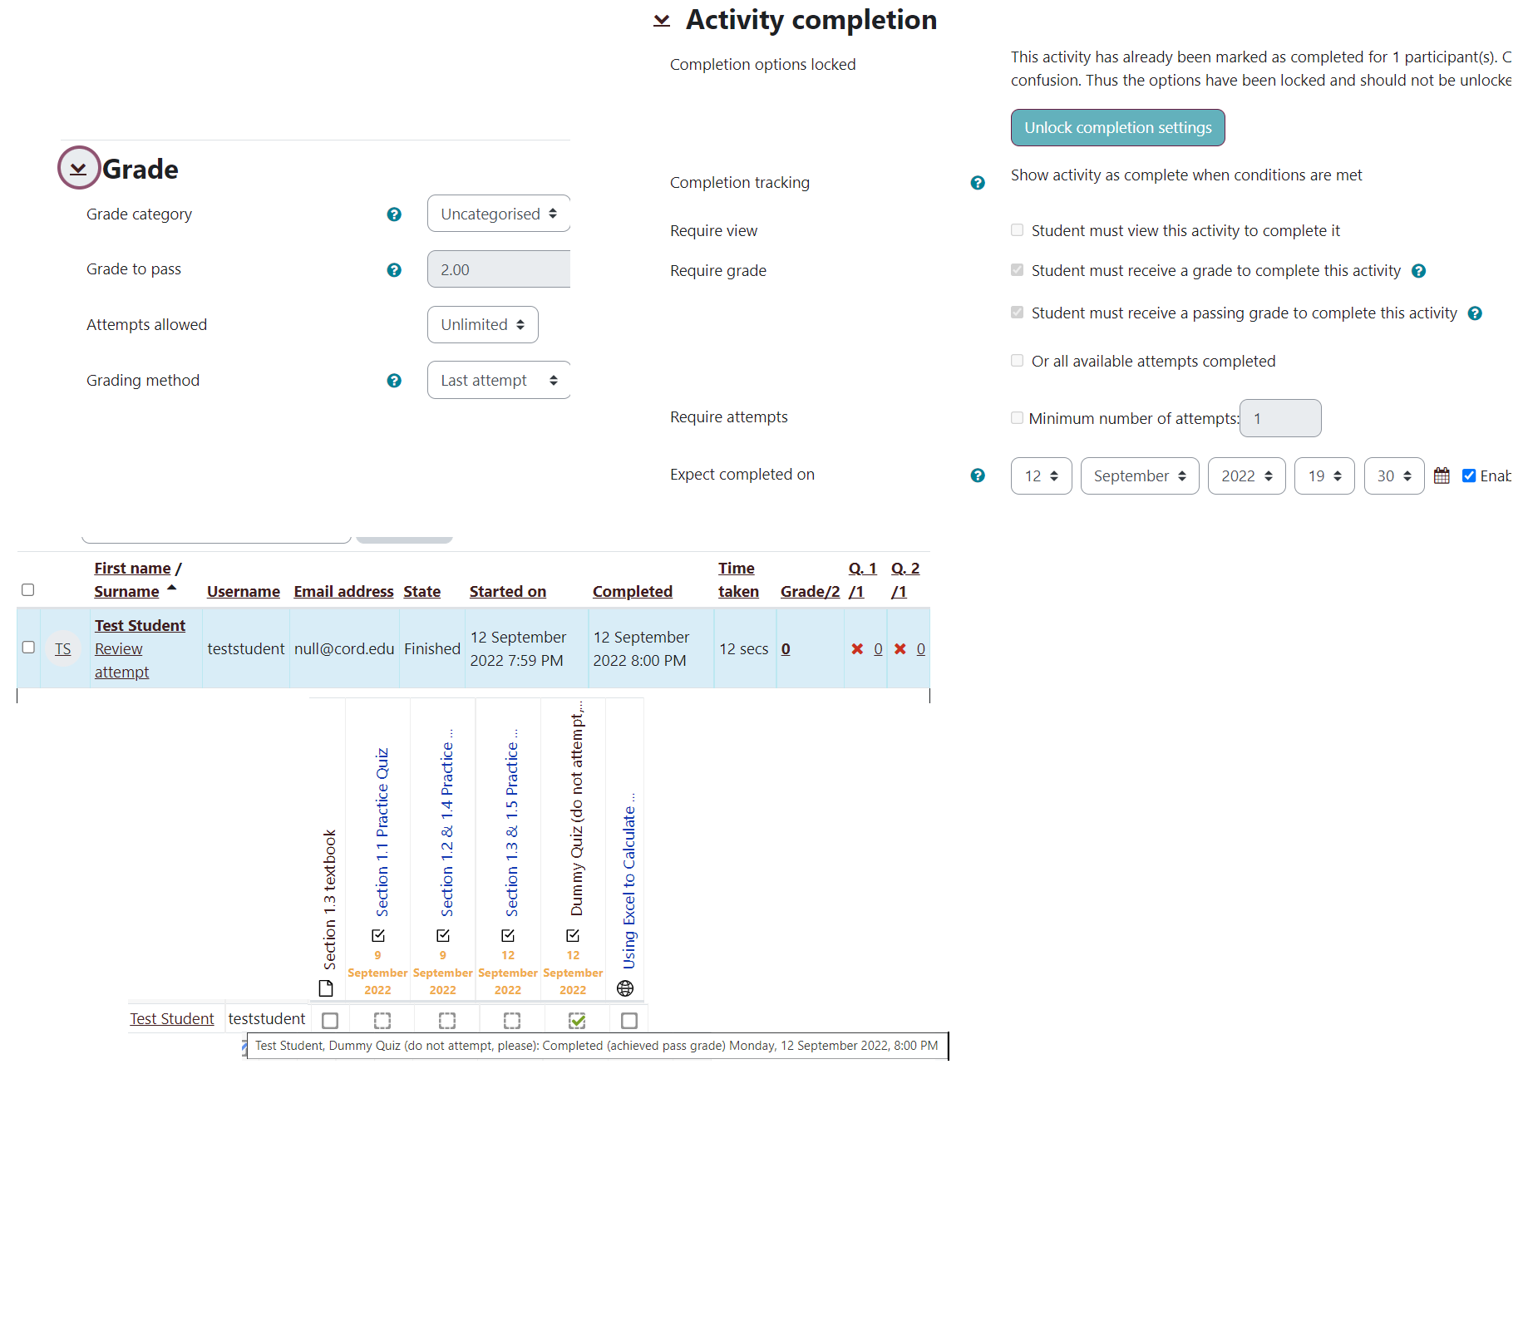Image resolution: width=1528 pixels, height=1340 pixels.
Task: Toggle Student must receive a grade checkbox
Action: point(1017,270)
